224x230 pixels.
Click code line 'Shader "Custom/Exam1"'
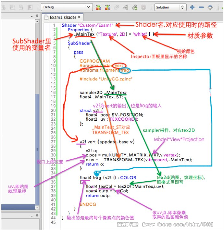point(87,25)
